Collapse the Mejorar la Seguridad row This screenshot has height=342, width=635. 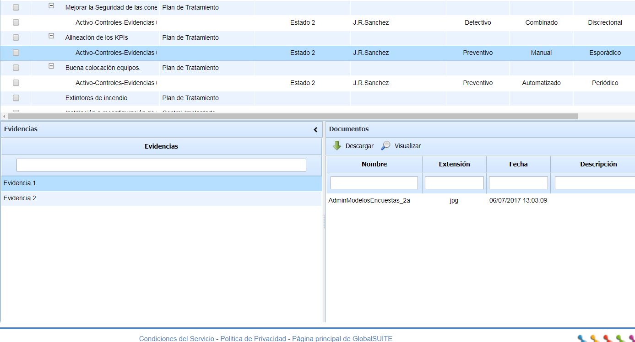pyautogui.click(x=51, y=6)
